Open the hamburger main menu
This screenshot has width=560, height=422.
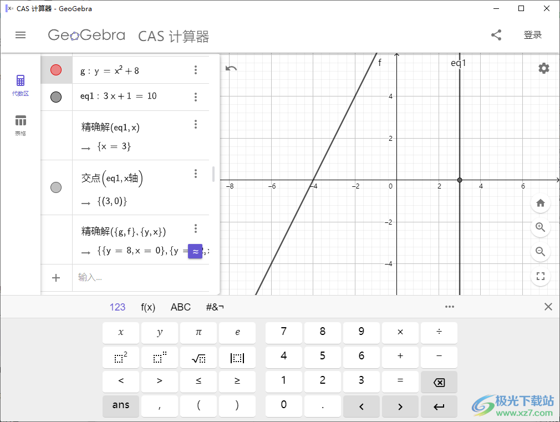(21, 34)
